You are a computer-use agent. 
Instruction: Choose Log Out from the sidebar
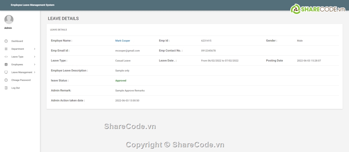[15, 88]
